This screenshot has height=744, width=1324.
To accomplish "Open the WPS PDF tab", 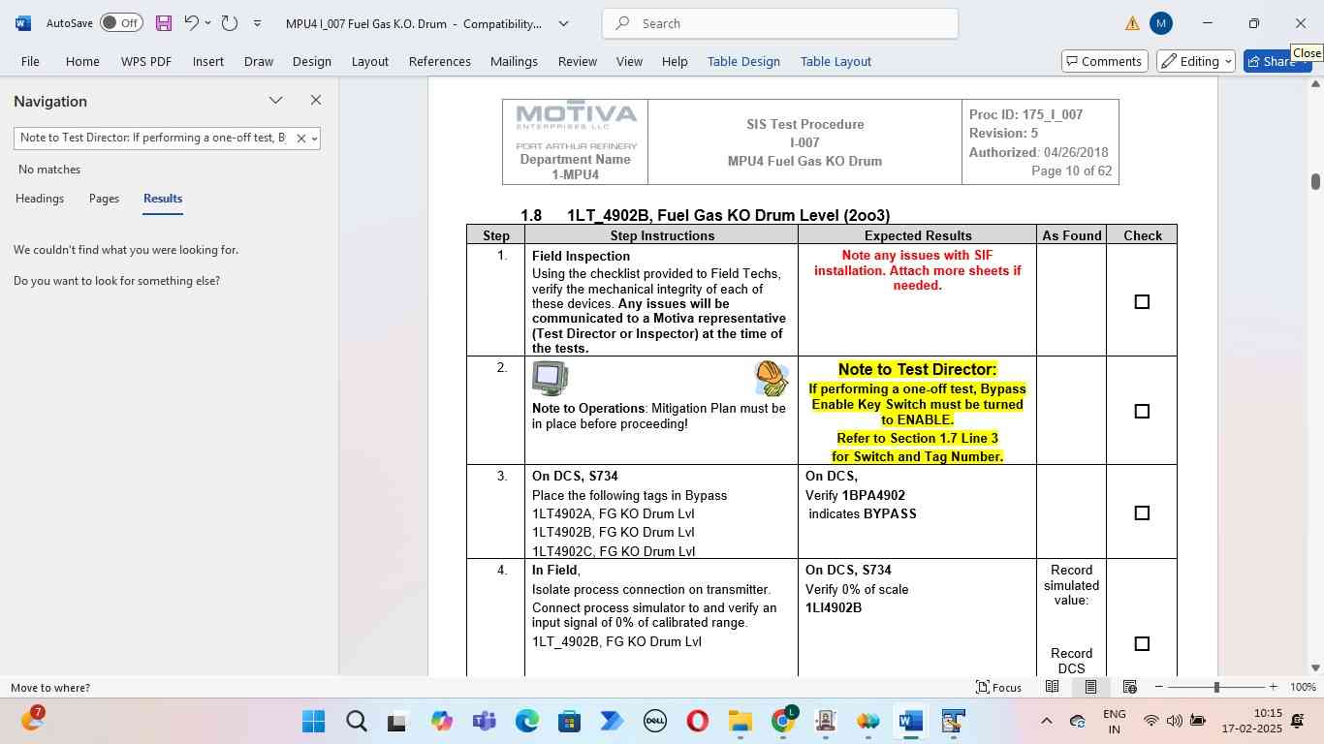I will 146,61.
